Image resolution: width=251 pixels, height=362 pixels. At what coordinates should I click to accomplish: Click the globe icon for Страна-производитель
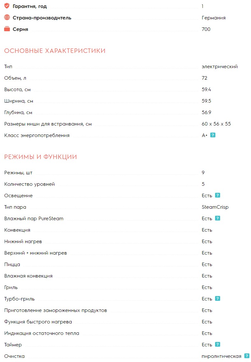point(7,18)
